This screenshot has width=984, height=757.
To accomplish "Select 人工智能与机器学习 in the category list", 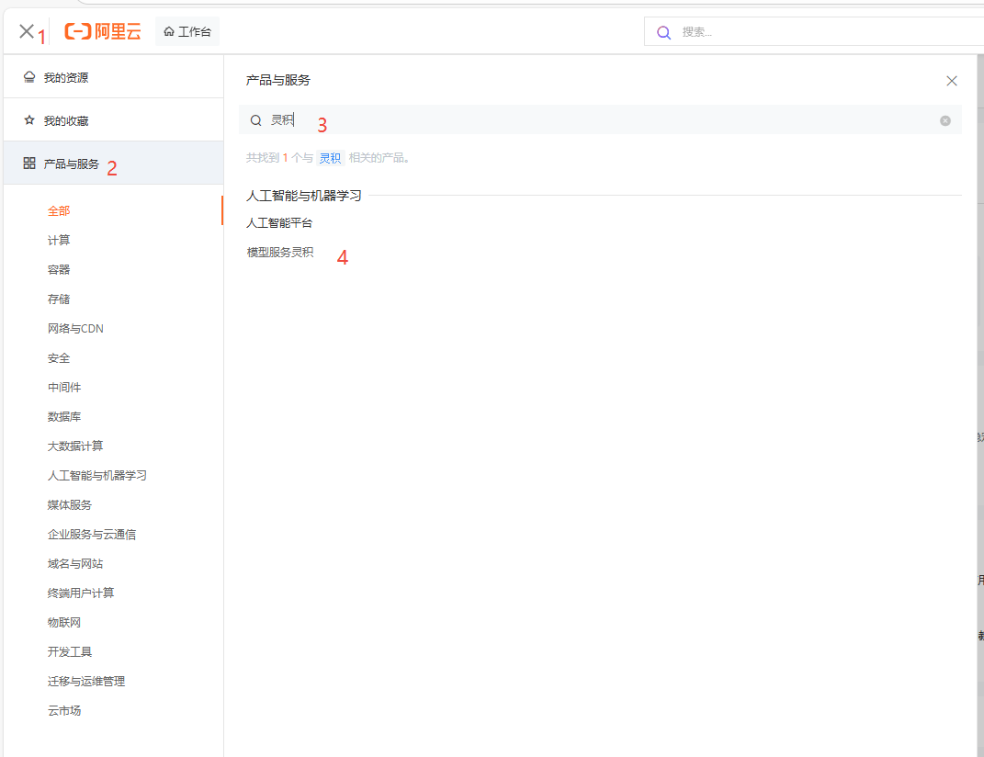I will tap(97, 476).
